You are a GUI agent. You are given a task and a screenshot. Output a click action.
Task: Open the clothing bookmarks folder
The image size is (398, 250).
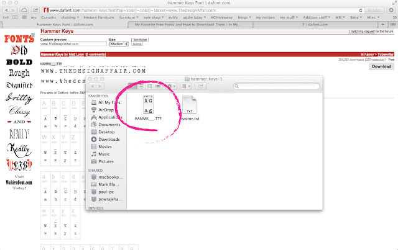point(70,17)
